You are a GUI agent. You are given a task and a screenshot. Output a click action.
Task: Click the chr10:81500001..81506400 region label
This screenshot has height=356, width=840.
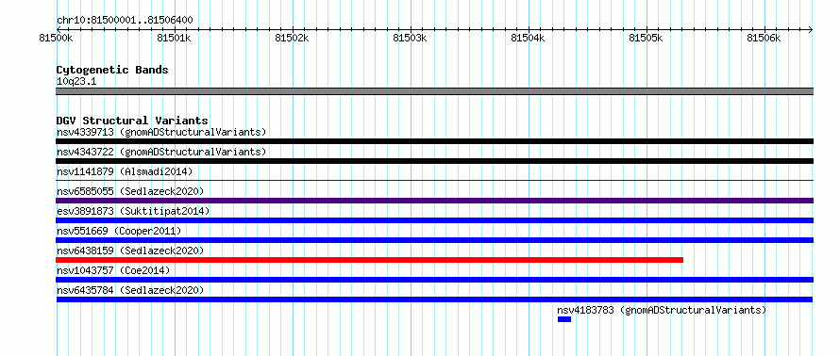coord(125,21)
